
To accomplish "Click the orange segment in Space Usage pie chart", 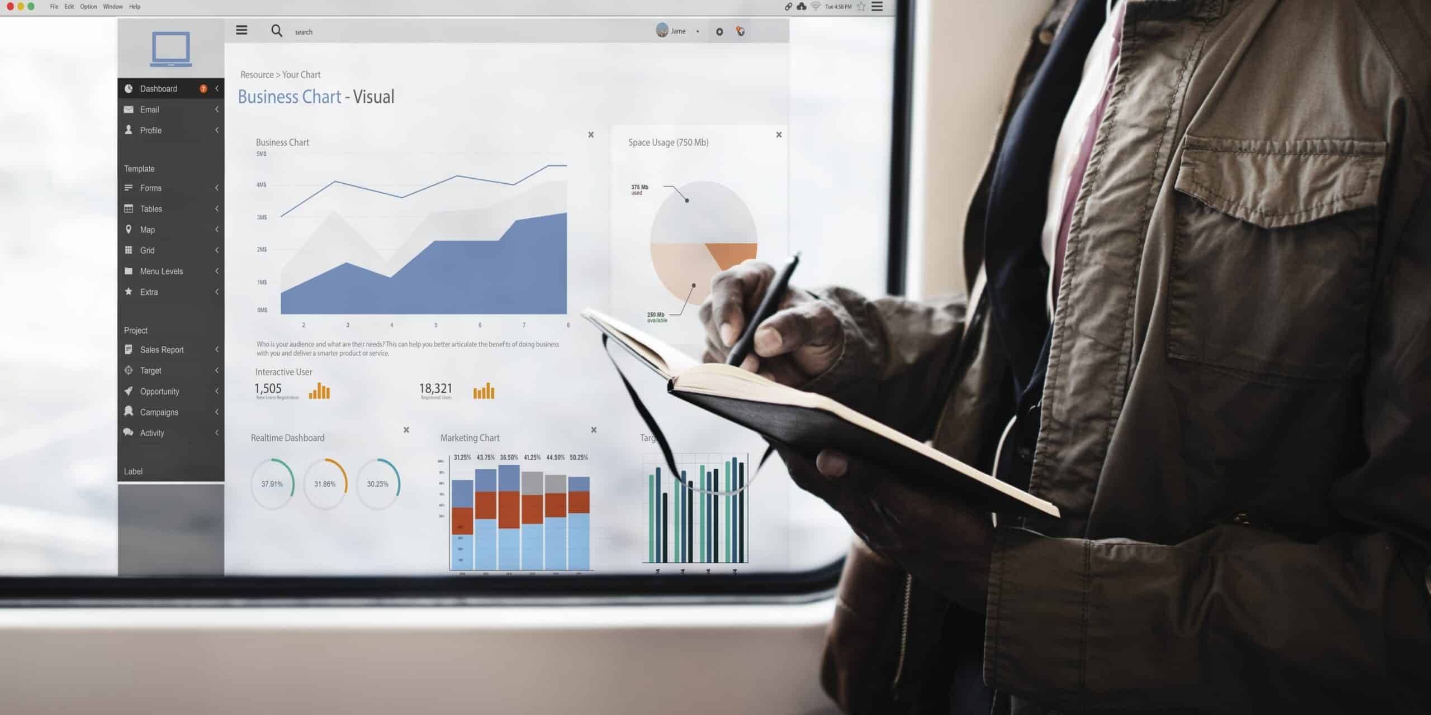I will point(730,260).
